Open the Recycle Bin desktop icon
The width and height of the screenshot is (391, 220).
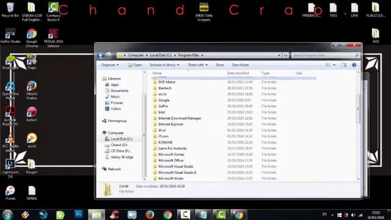point(10,10)
